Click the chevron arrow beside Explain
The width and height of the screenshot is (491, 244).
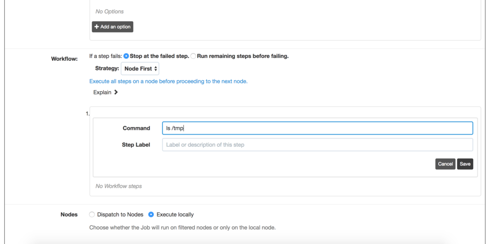click(x=116, y=92)
